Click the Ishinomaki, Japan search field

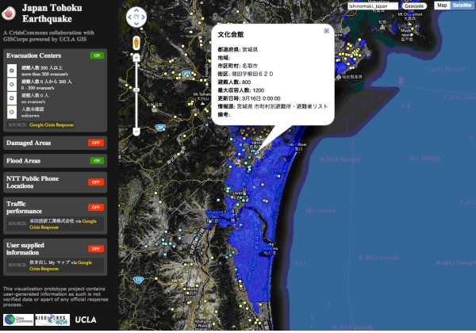tap(372, 6)
